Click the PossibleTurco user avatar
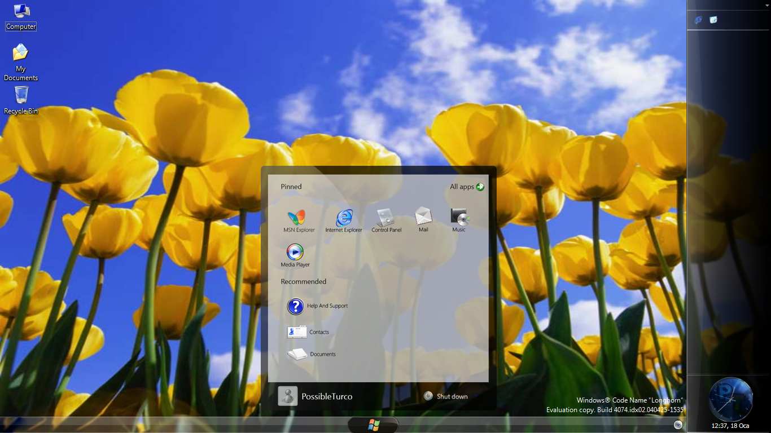Screen dimensions: 771x433 point(288,396)
